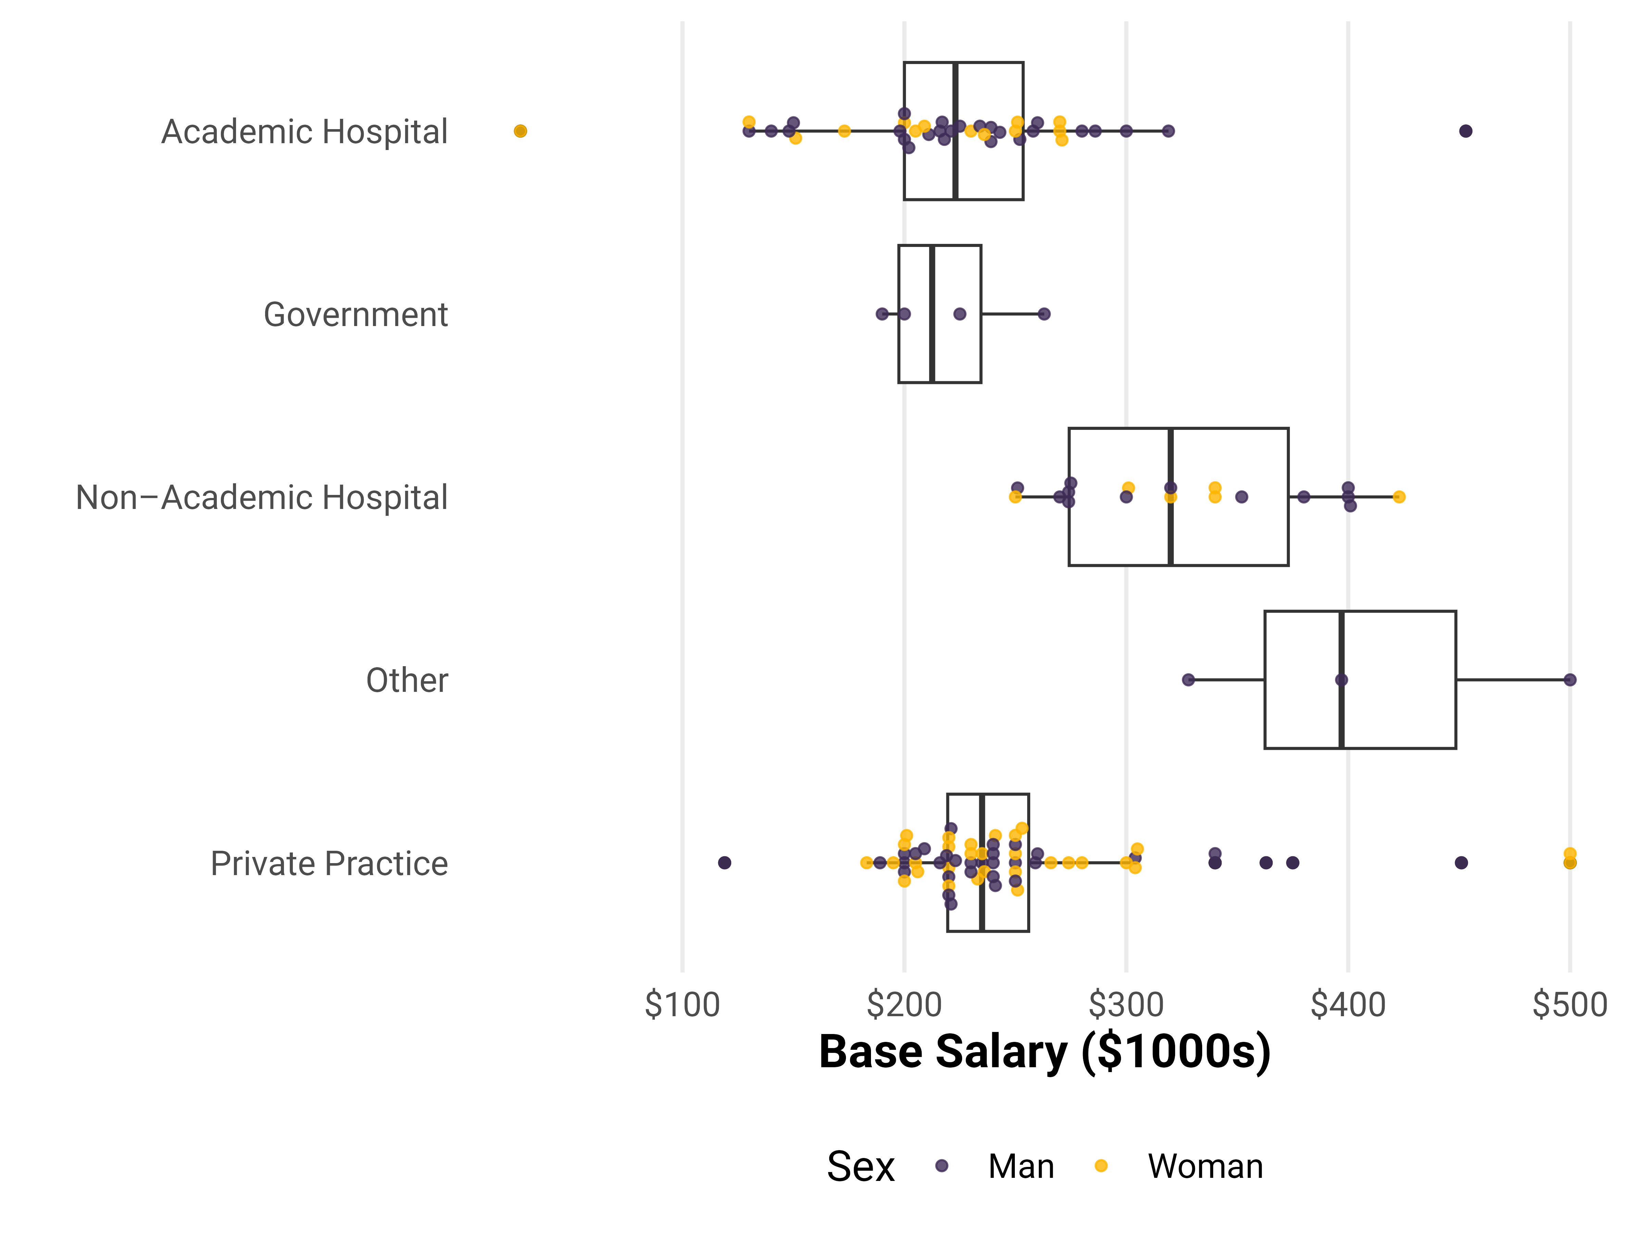
Task: Select the Non-Academic Hospital axis label
Action: (262, 497)
